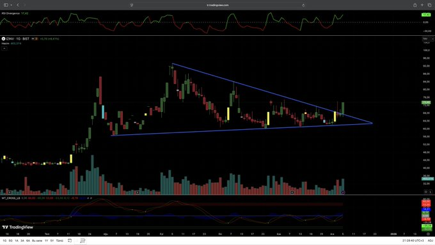Open the go-to-date calendar icon
The image size is (435, 245).
[70, 241]
